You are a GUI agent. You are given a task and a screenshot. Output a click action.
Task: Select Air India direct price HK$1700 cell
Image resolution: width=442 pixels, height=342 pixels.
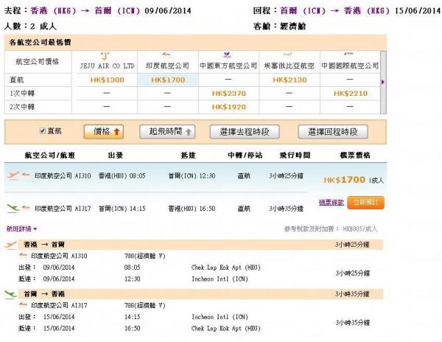(168, 80)
